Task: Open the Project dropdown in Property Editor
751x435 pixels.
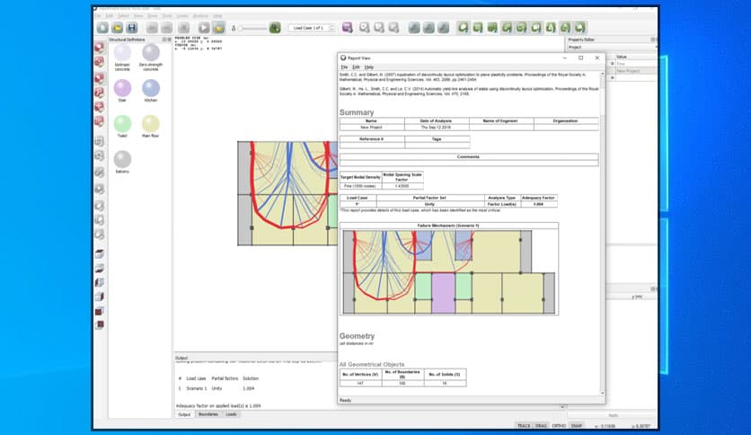Action: [612, 48]
